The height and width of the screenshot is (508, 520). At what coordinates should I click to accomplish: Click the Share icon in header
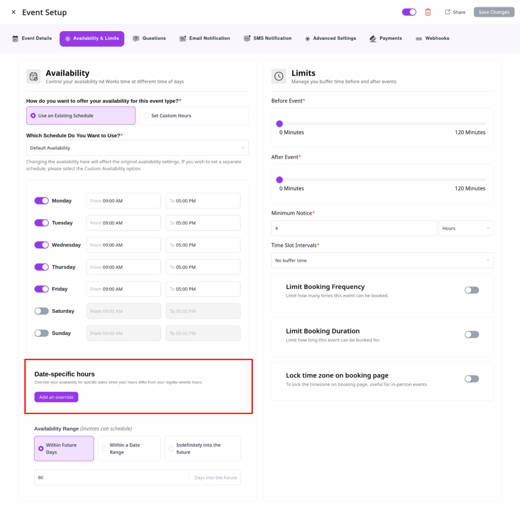[x=447, y=12]
